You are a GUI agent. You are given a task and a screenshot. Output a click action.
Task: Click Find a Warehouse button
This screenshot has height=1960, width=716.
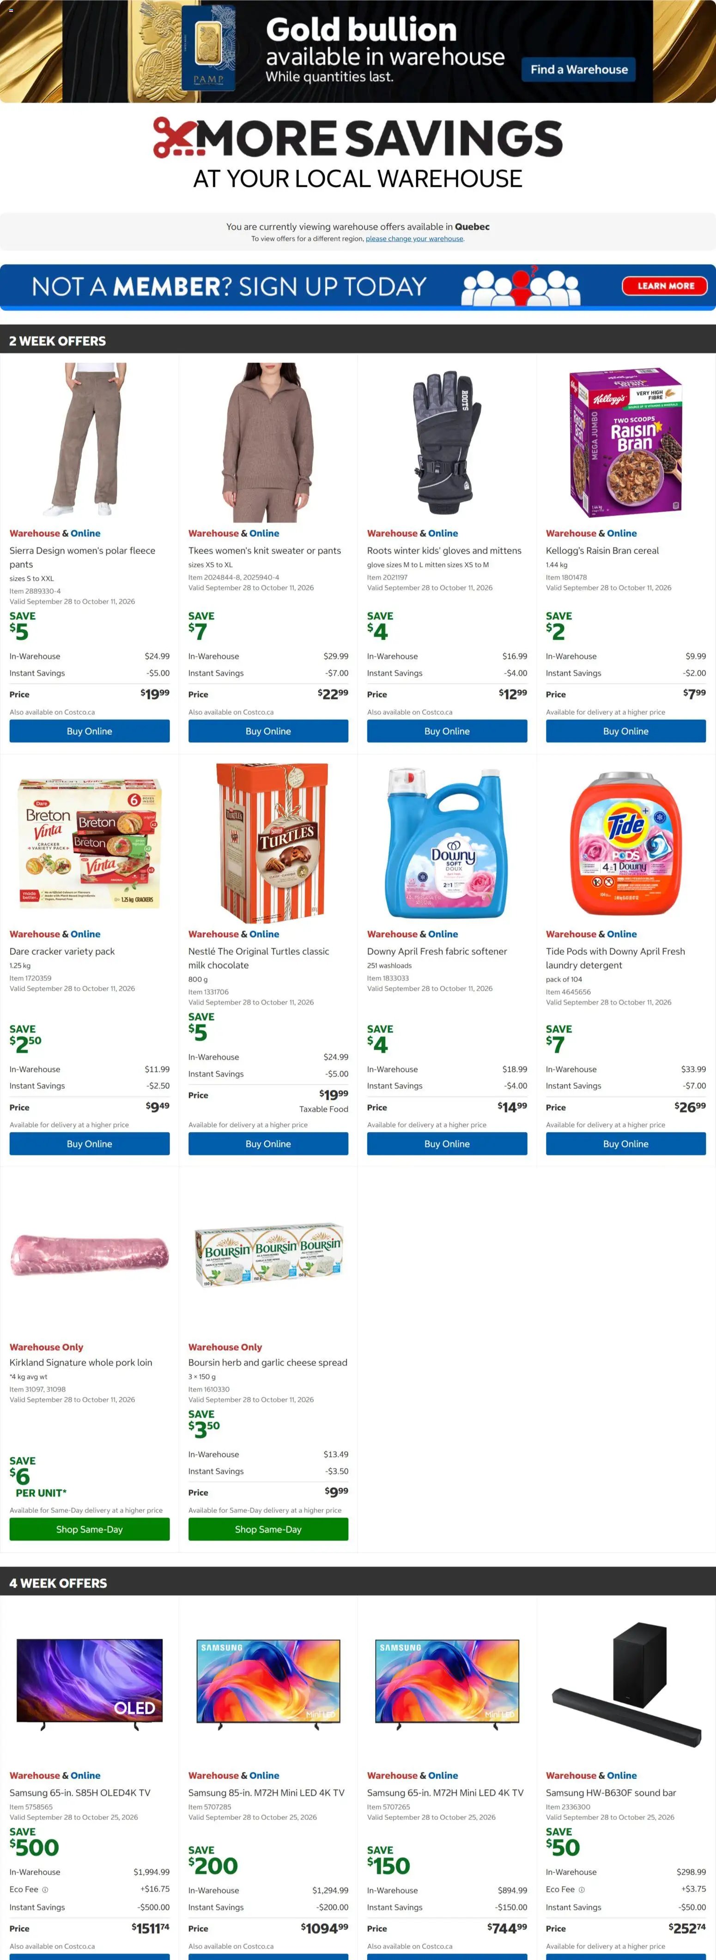579,70
